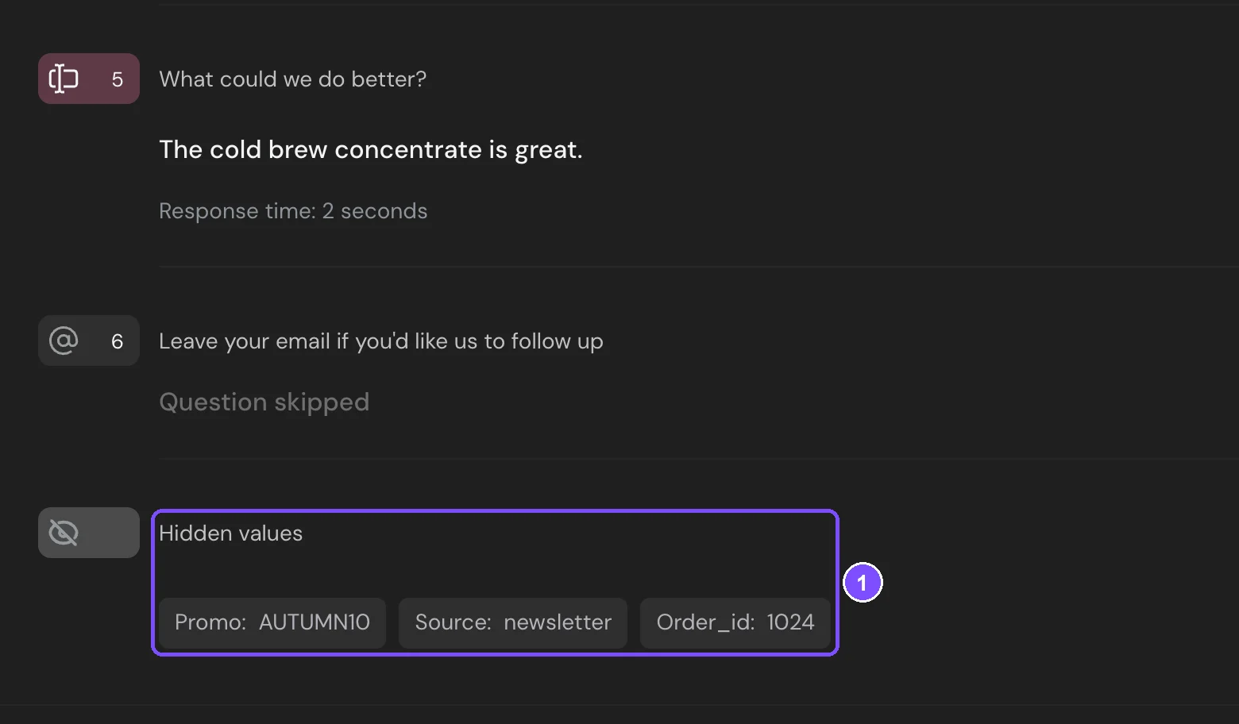Click the "Response time: 2 seconds" text
This screenshot has width=1239, height=724.
(293, 211)
